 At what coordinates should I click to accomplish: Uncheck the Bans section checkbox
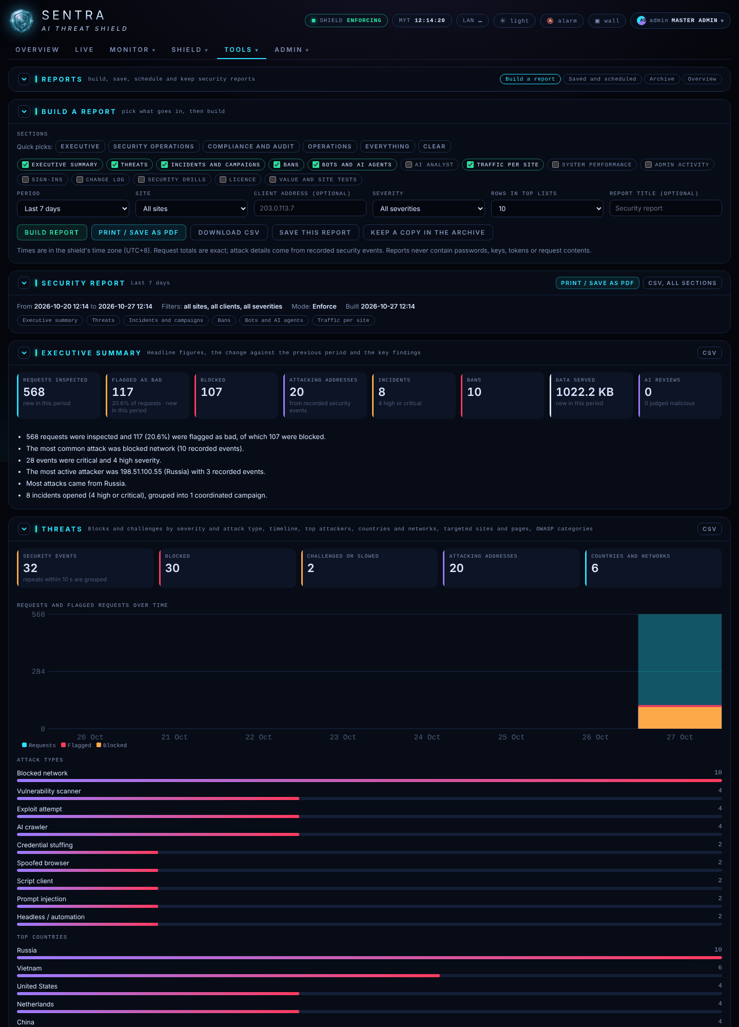(x=277, y=165)
